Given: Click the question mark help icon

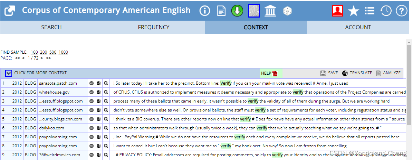Looking at the screenshot, I should point(402,11).
